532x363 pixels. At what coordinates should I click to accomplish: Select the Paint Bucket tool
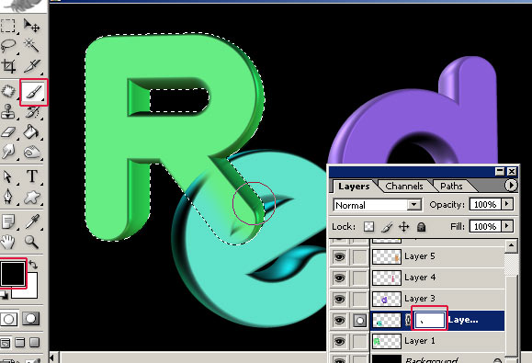(31, 132)
